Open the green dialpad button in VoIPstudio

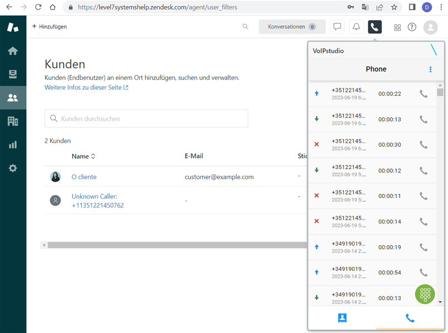click(425, 294)
